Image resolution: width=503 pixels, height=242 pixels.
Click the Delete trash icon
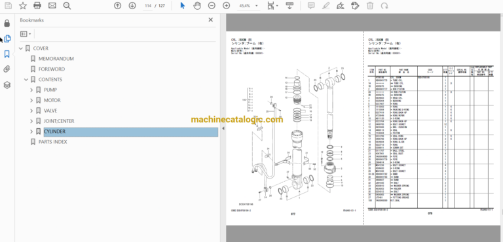point(369,5)
